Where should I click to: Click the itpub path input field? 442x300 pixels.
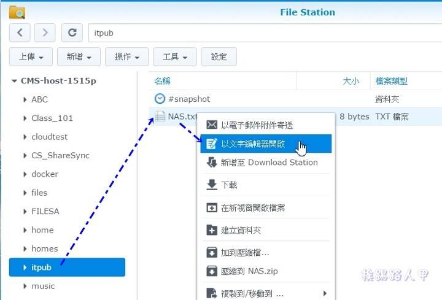point(265,33)
